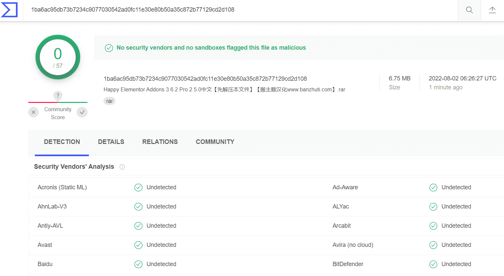Screen dimensions: 504x276
Task: Click the community score question mark icon
Action: pos(58,96)
